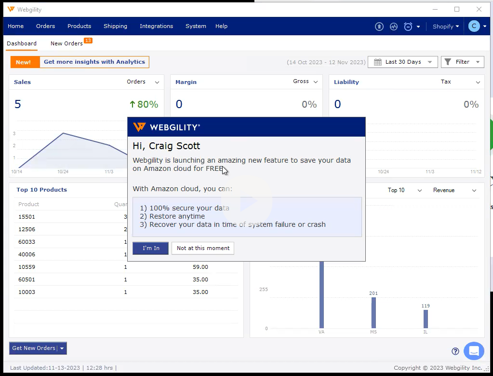
Task: Click the Top 10 Products heading
Action: point(42,190)
